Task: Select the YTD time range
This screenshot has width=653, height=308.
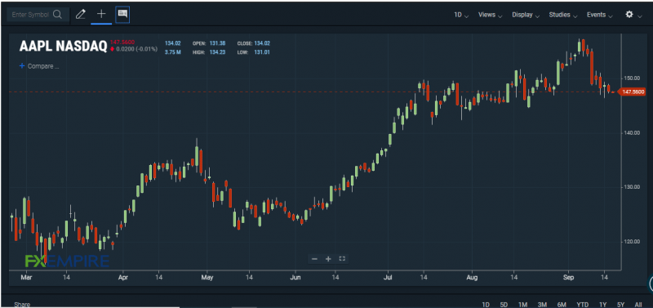Action: click(583, 304)
